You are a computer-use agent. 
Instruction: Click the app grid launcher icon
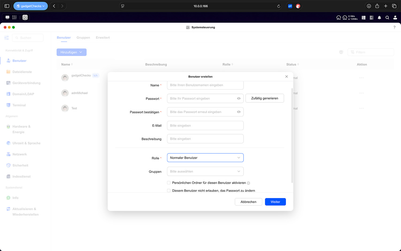tap(14, 17)
